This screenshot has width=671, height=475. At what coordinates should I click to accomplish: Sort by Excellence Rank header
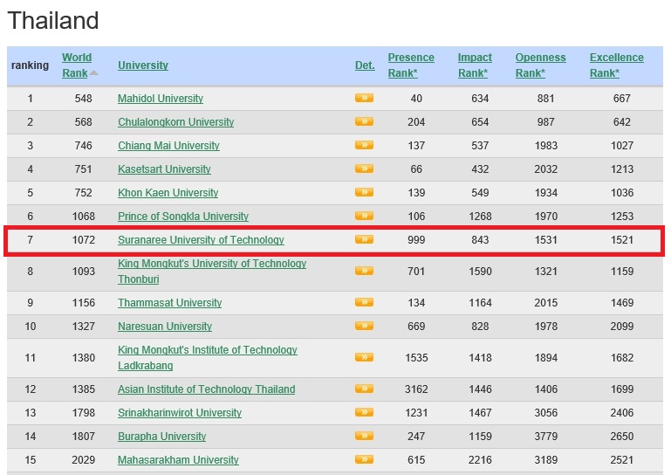click(617, 65)
